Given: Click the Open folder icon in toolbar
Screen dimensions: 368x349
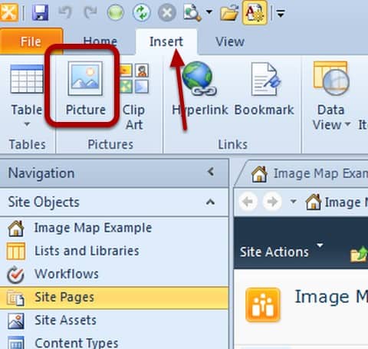Looking at the screenshot, I should point(229,12).
